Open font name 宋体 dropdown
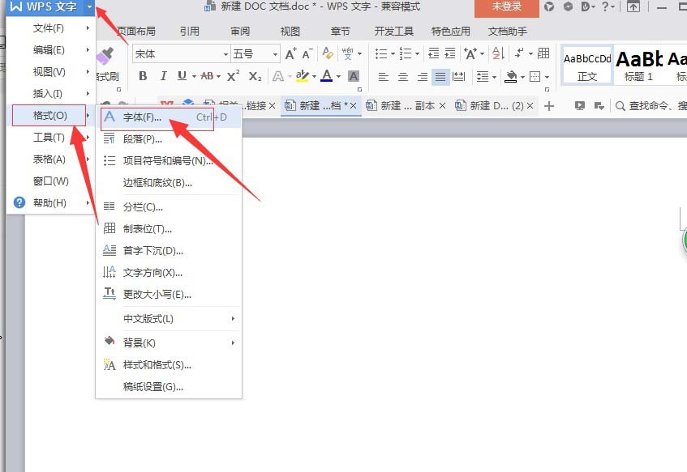The height and width of the screenshot is (472, 687). pos(225,54)
